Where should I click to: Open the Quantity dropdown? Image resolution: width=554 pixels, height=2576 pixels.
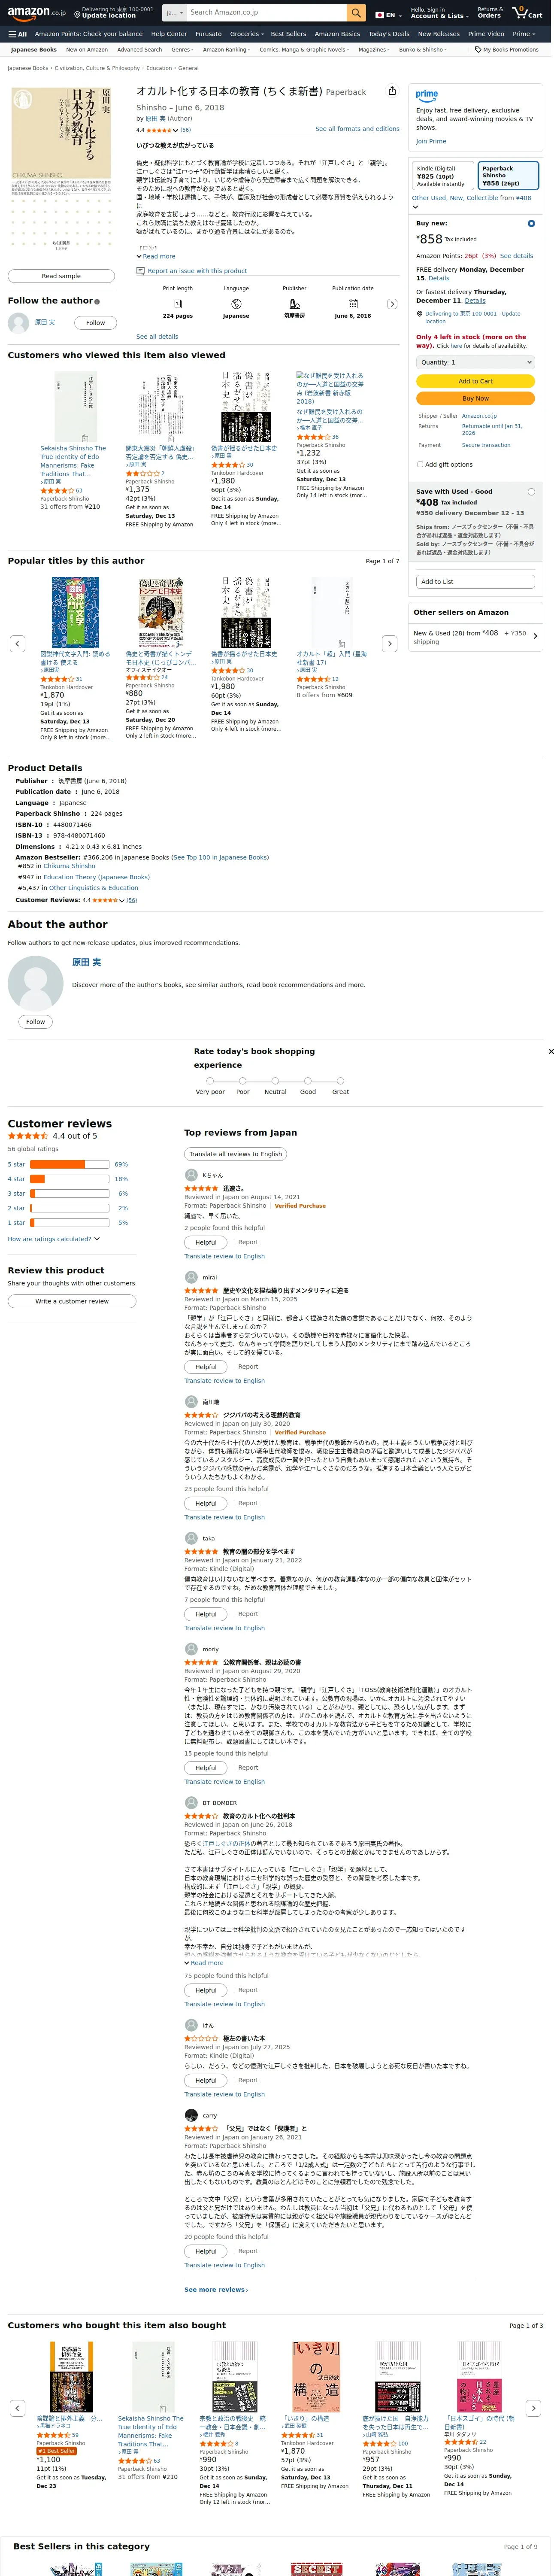(x=475, y=362)
